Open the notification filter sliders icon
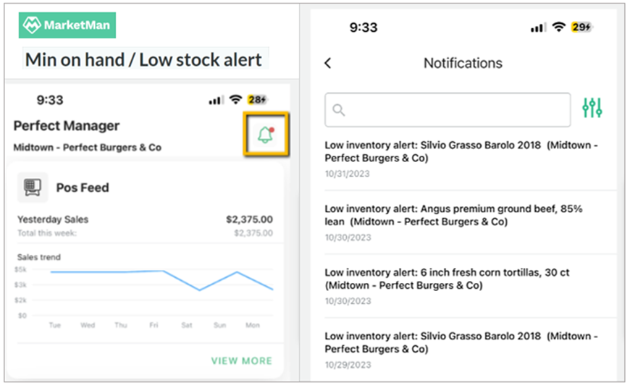The height and width of the screenshot is (388, 630). (592, 108)
